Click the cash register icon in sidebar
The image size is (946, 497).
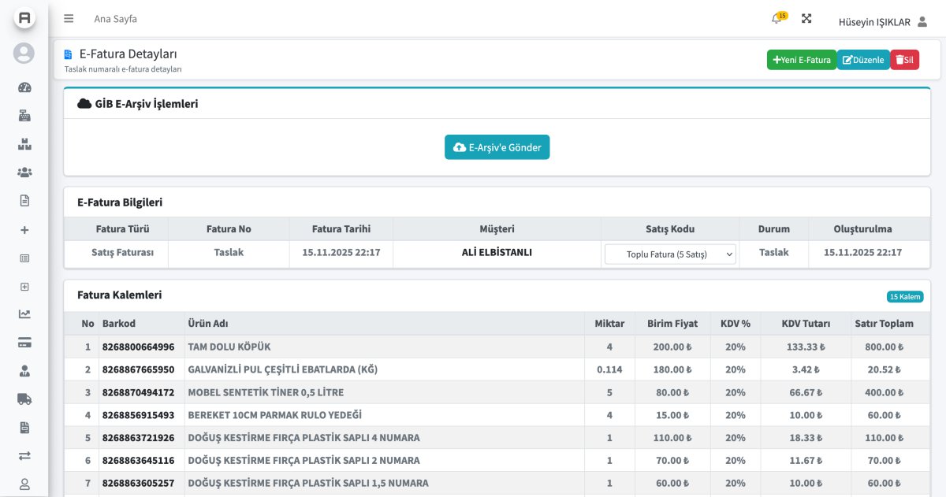coord(24,116)
